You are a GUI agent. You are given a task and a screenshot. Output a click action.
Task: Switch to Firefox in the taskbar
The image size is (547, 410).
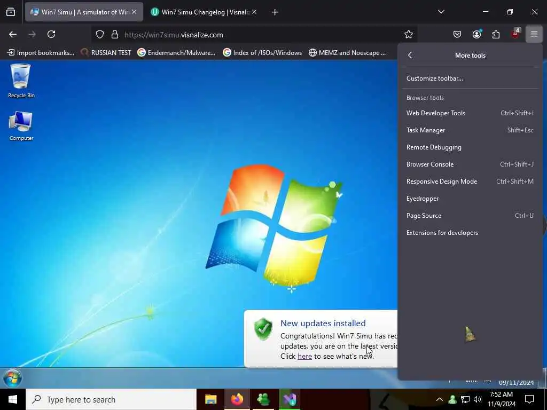pyautogui.click(x=237, y=399)
